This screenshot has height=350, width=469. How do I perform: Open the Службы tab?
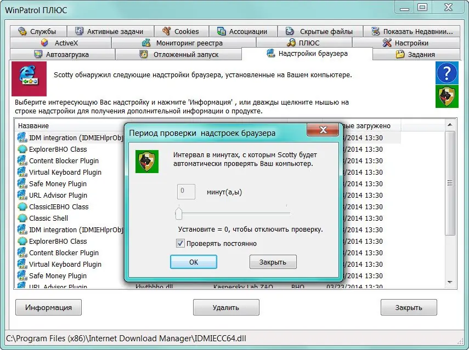(38, 31)
